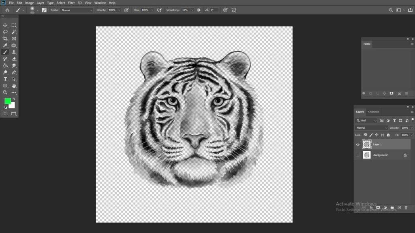Select the Background layer thumbnail
The height and width of the screenshot is (233, 415).
point(366,155)
